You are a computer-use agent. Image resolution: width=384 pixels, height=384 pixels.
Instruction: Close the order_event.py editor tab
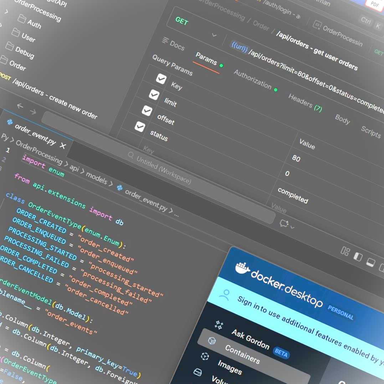click(63, 146)
